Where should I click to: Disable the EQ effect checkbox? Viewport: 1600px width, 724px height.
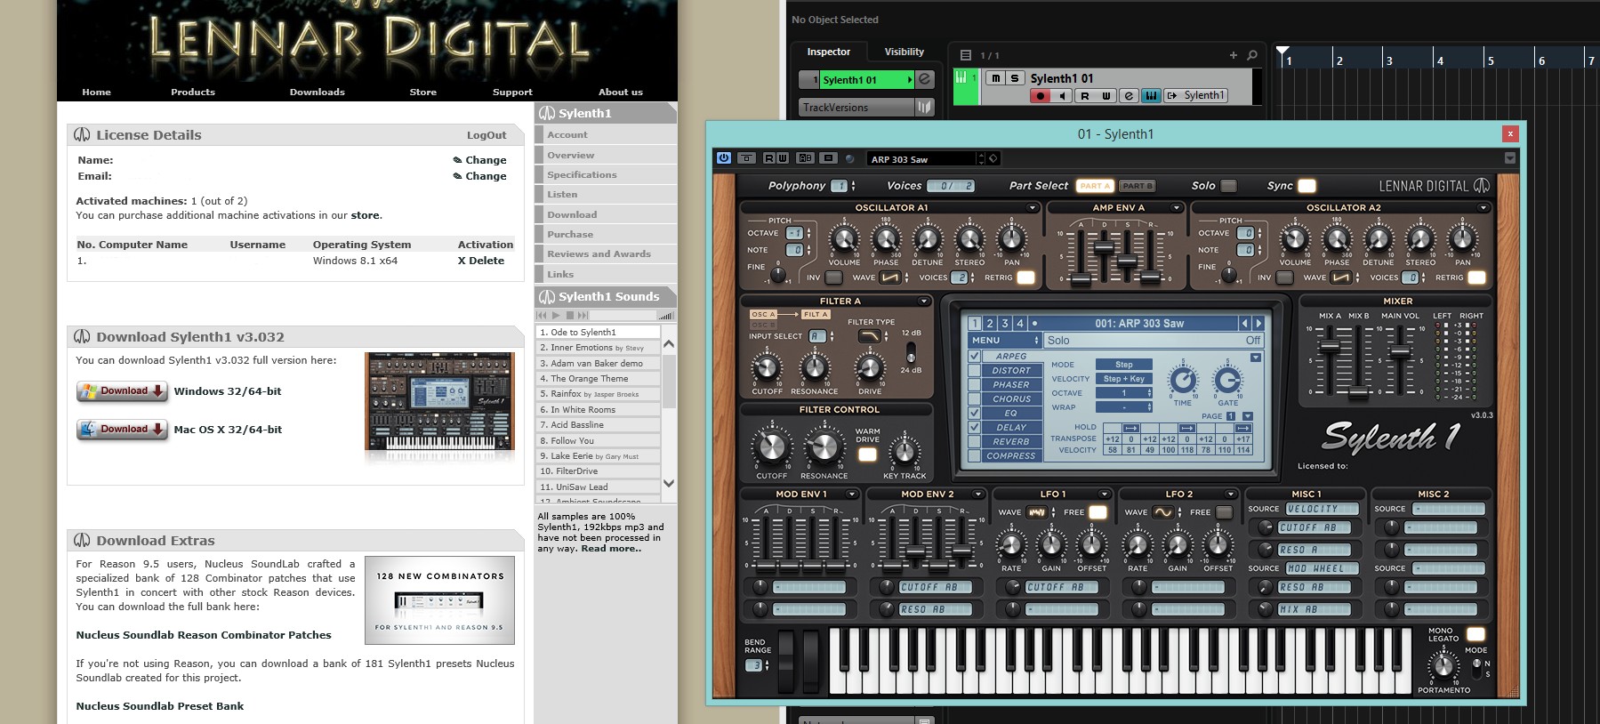point(975,413)
